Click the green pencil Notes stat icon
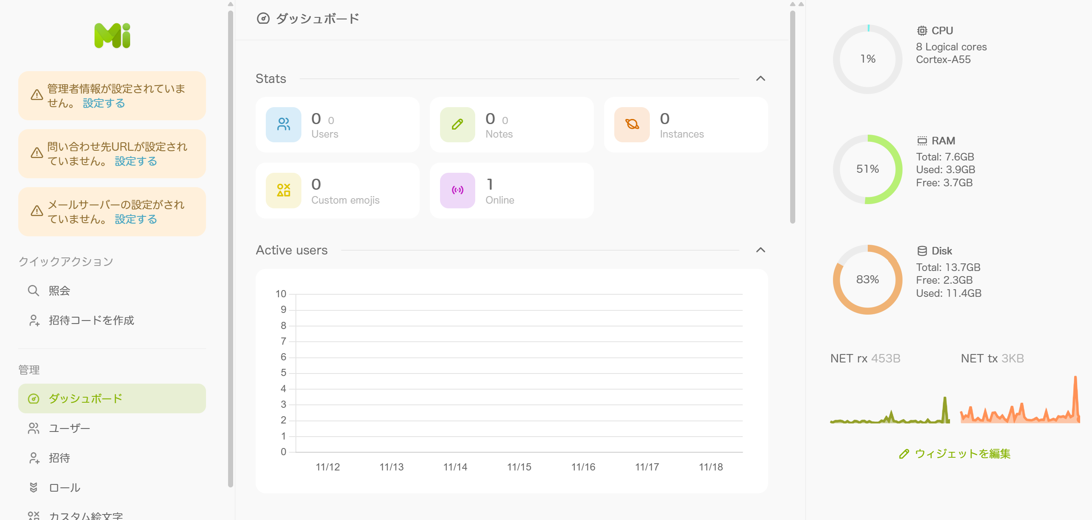The image size is (1092, 520). 457,124
